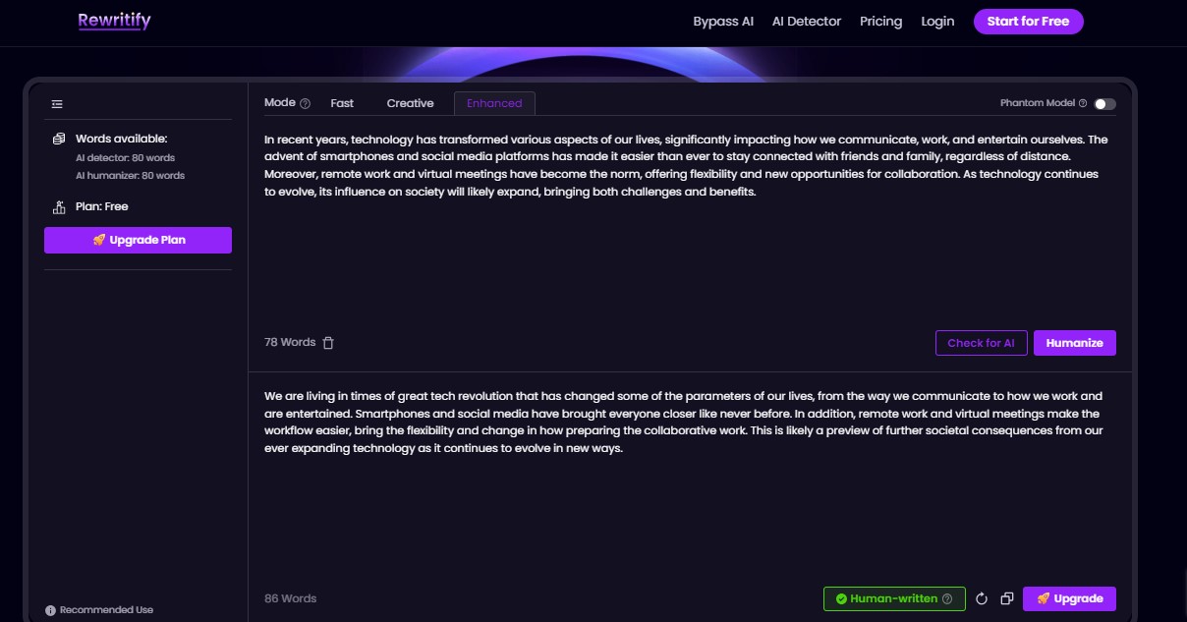Click the Humanize button
This screenshot has width=1187, height=622.
1074,343
